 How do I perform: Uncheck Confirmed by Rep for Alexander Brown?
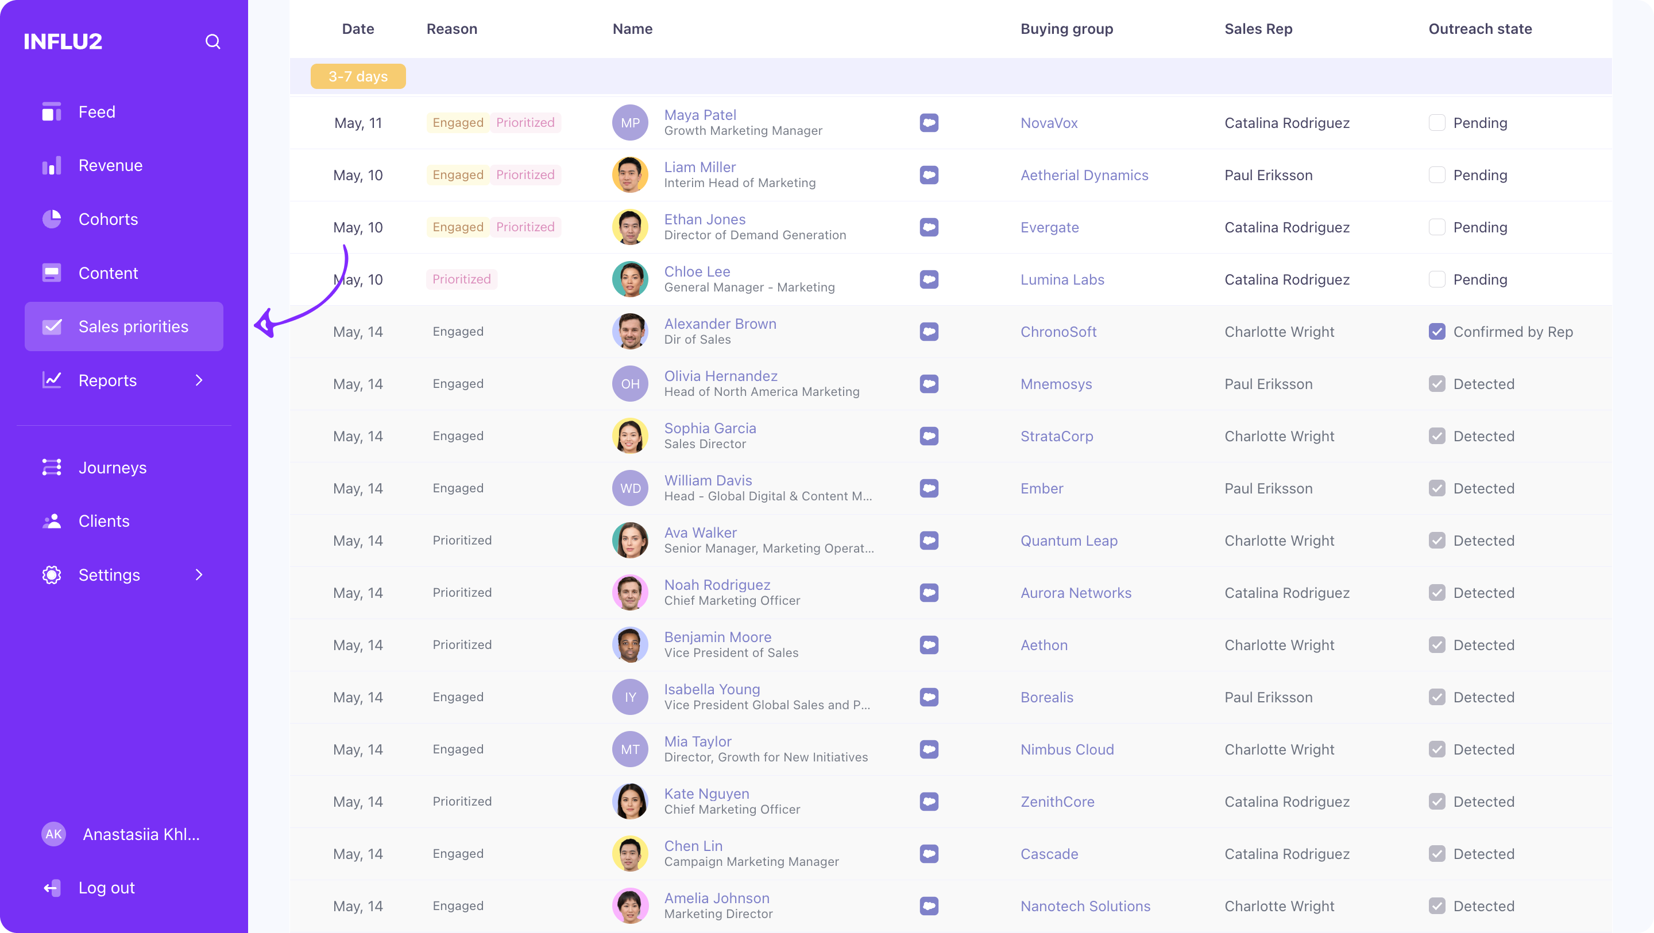pyautogui.click(x=1437, y=332)
